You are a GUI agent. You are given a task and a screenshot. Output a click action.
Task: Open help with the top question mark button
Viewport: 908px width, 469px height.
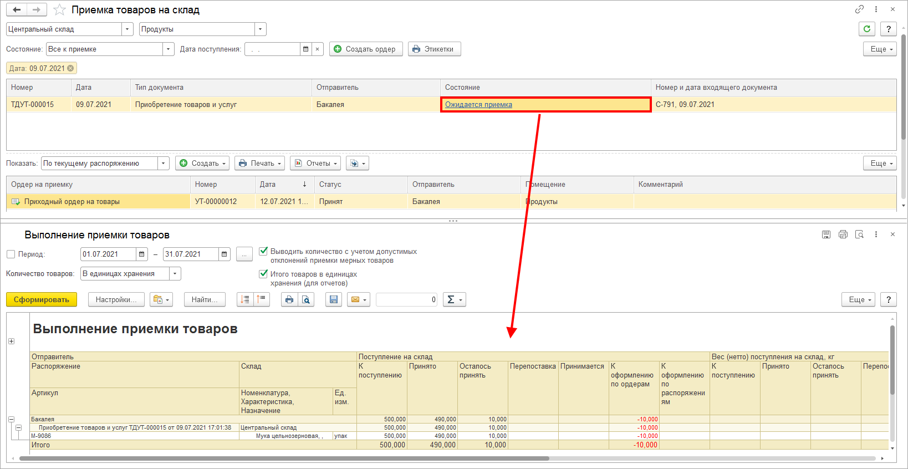pos(889,29)
